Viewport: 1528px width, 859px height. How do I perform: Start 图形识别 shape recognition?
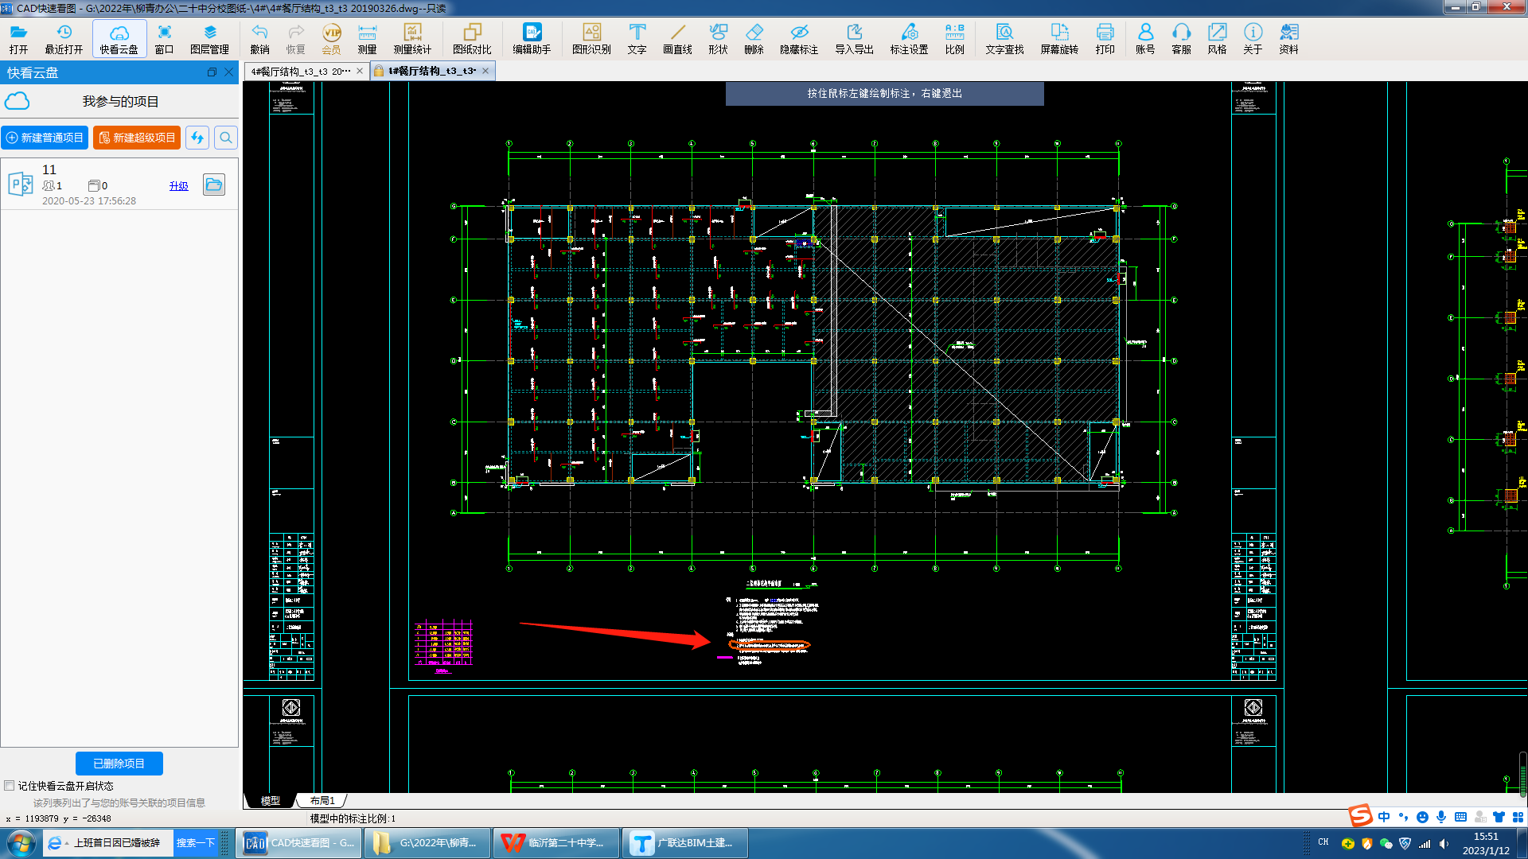pos(591,39)
